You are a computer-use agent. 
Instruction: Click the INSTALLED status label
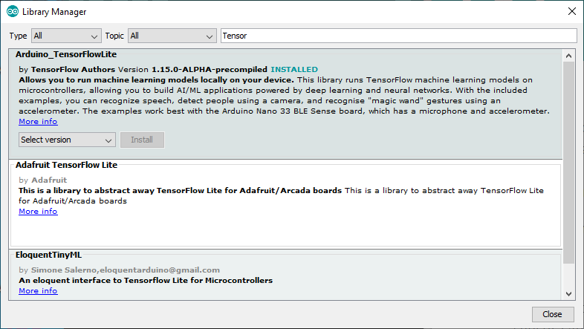[294, 70]
